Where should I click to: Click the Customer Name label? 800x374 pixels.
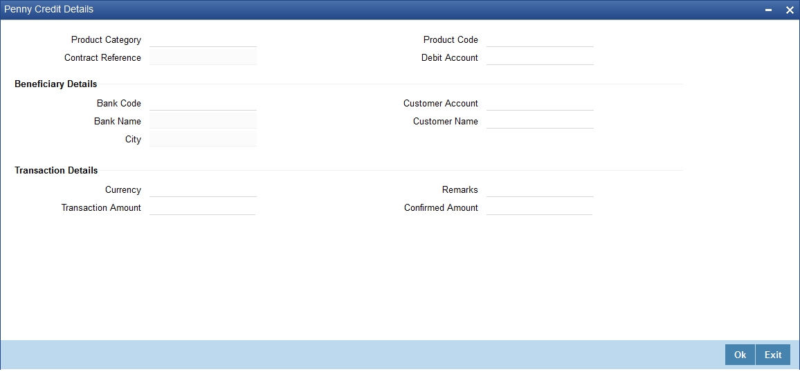coord(446,121)
